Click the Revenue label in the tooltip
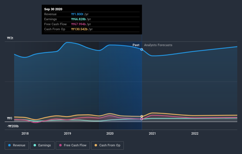The height and width of the screenshot is (154, 242). pos(50,14)
